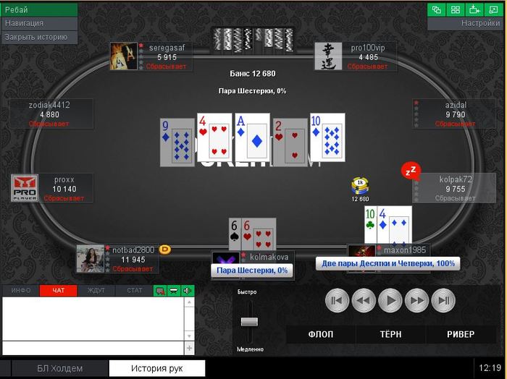Screen dimensions: 507x379
Task: Jump to hand start with skip-back button
Action: tap(337, 301)
